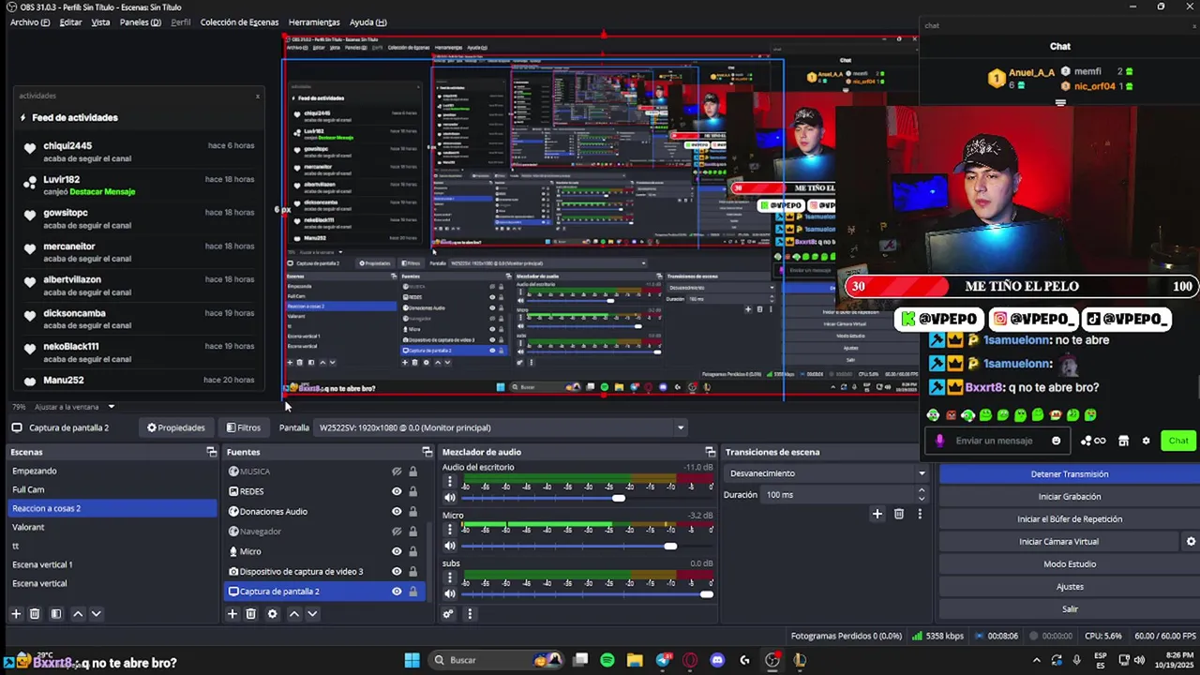This screenshot has width=1200, height=675.
Task: Open Colección de Escenas menu
Action: [239, 22]
